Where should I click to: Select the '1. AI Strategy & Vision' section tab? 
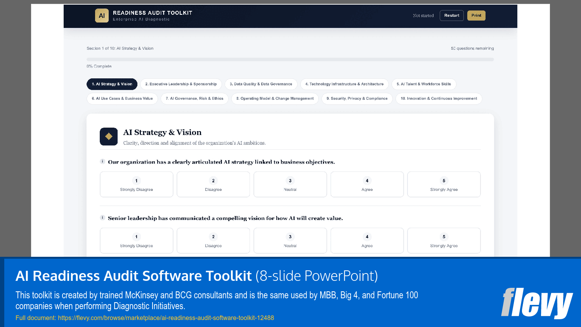(112, 84)
